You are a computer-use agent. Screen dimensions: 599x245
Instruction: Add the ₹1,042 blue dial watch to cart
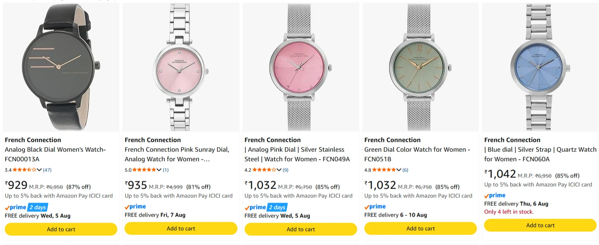540,225
